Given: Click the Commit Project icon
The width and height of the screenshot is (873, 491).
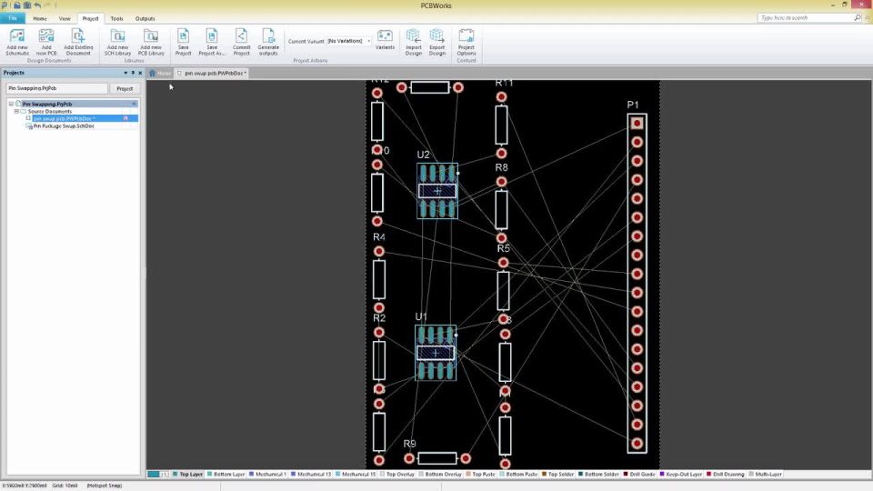Looking at the screenshot, I should [241, 35].
